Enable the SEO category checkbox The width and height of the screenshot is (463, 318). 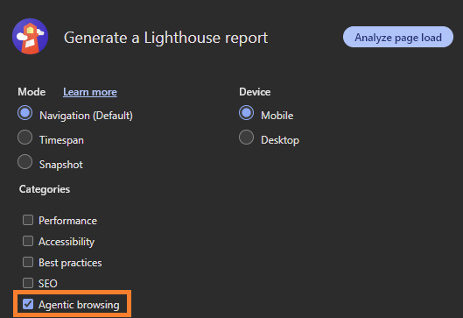pyautogui.click(x=28, y=283)
